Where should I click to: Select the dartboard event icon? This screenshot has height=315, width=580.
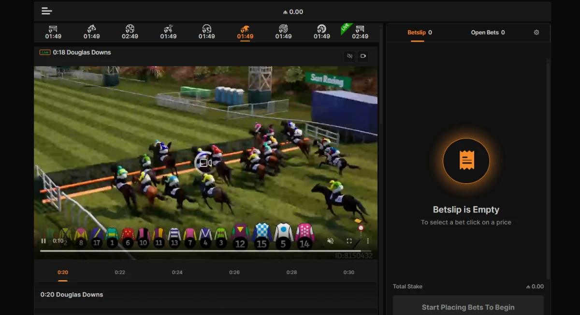point(283,32)
